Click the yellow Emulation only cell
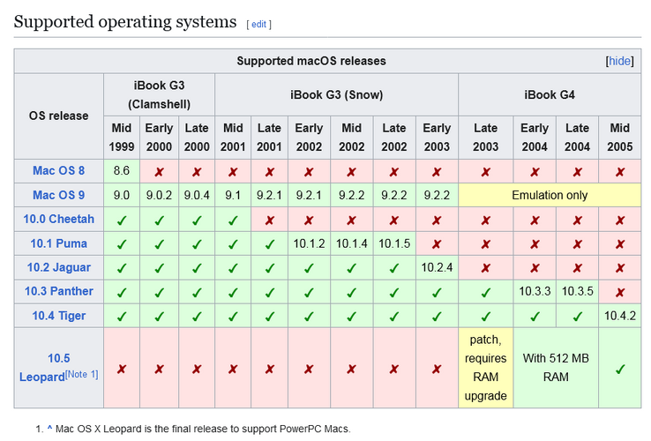 [x=550, y=195]
